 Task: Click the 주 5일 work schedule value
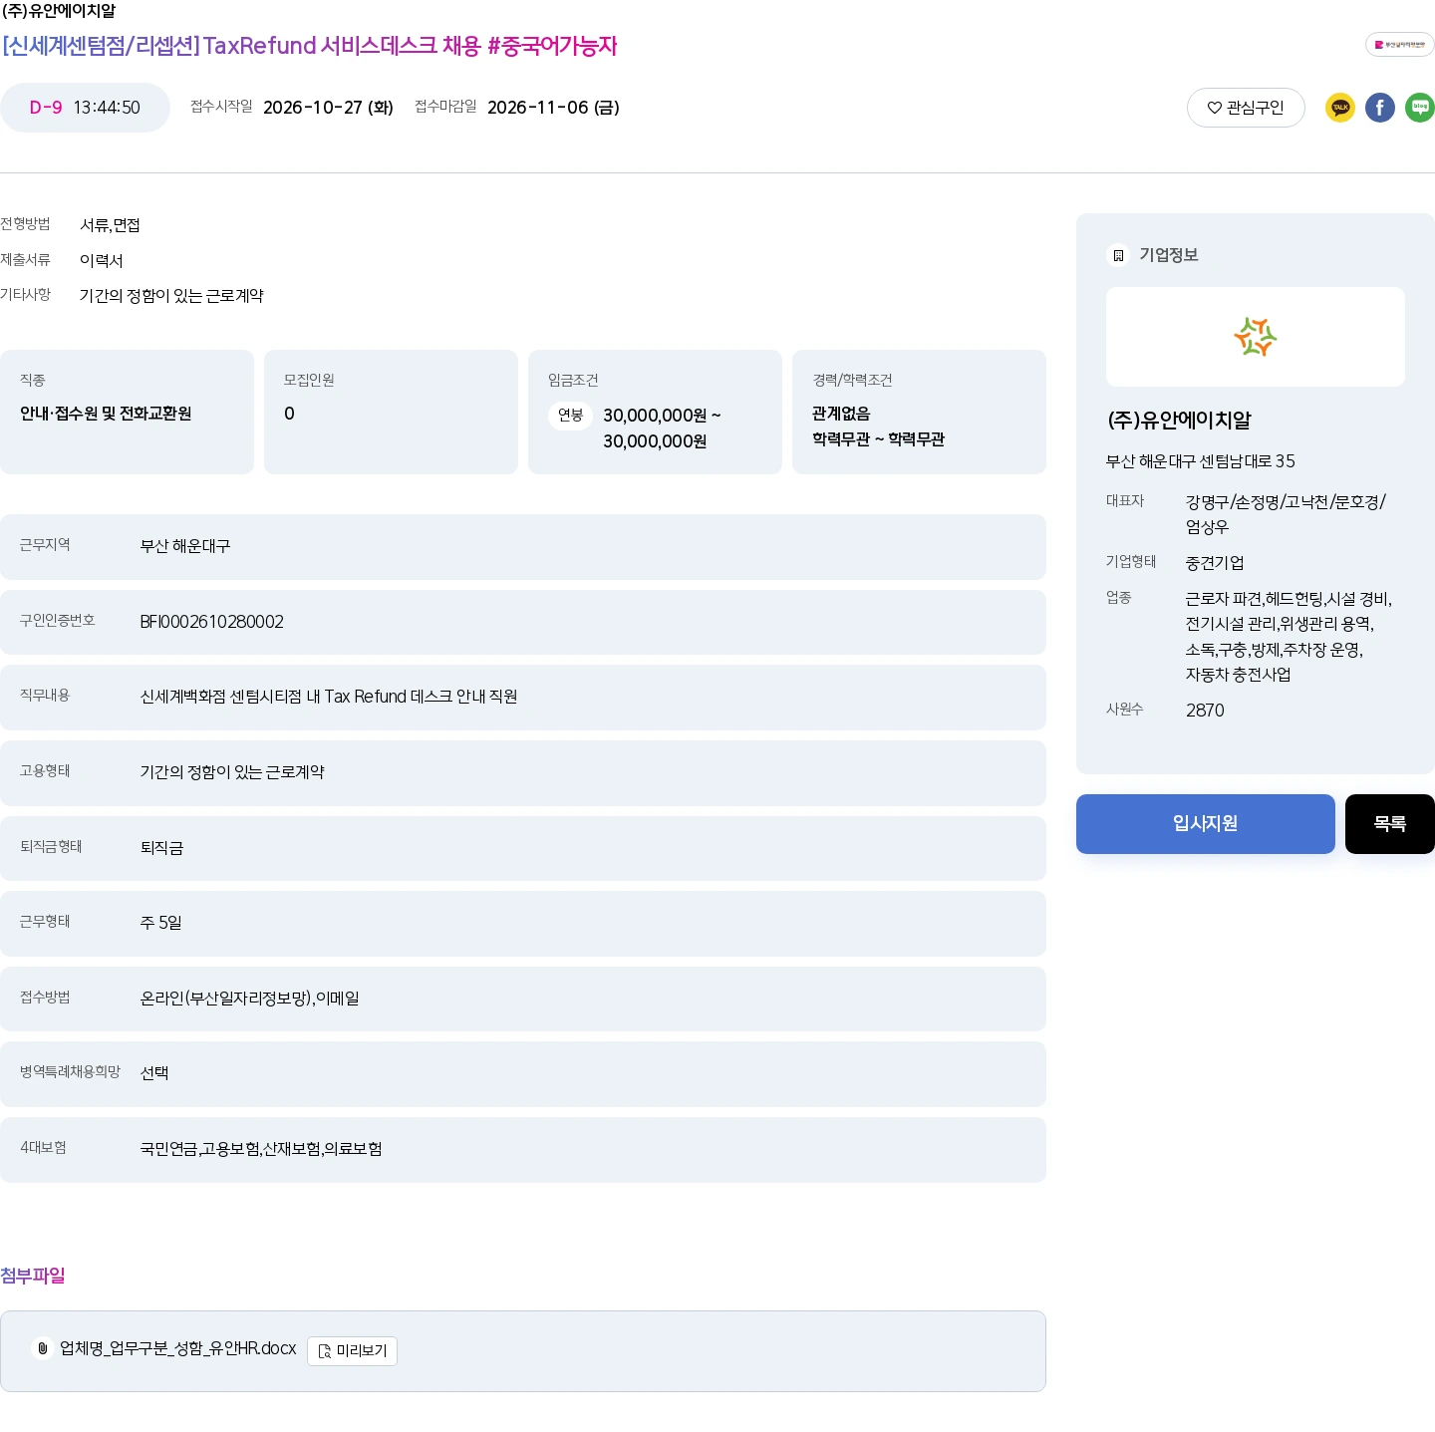point(160,923)
